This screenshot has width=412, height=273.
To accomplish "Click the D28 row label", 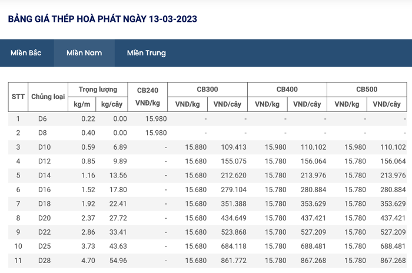I will click(x=44, y=261).
